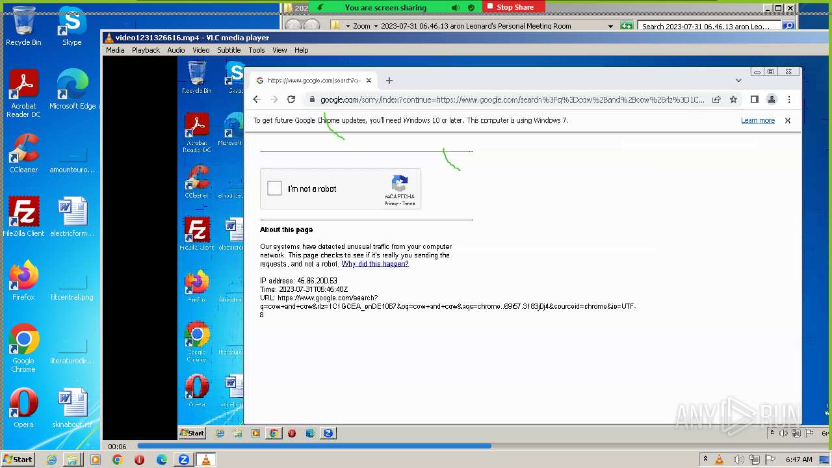Viewport: 832px width, 468px height.
Task: Open VLC Media menu
Action: pos(115,50)
